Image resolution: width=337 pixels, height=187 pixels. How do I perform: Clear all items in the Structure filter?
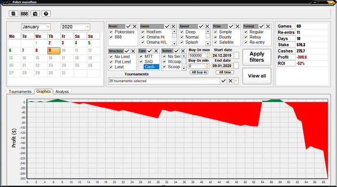tap(133, 51)
